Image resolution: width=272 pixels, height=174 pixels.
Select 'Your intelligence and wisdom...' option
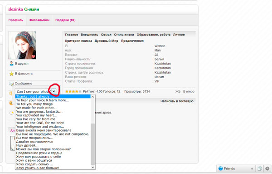pyautogui.click(x=53, y=127)
